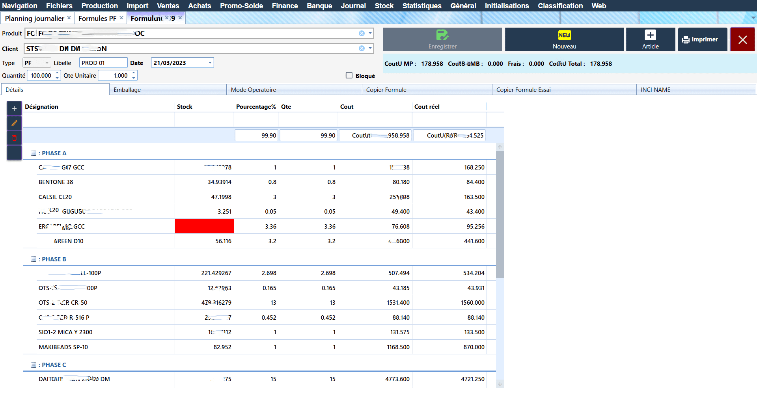This screenshot has width=757, height=393.
Task: Open the Date picker dropdown
Action: (210, 63)
